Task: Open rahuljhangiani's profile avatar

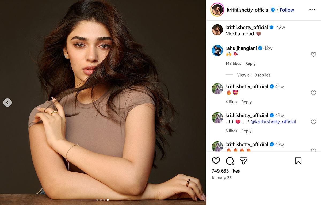Action: click(x=217, y=50)
